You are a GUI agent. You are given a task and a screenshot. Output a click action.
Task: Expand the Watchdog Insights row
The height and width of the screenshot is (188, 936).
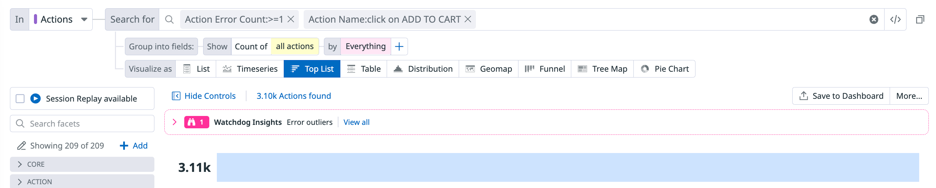[x=174, y=122]
